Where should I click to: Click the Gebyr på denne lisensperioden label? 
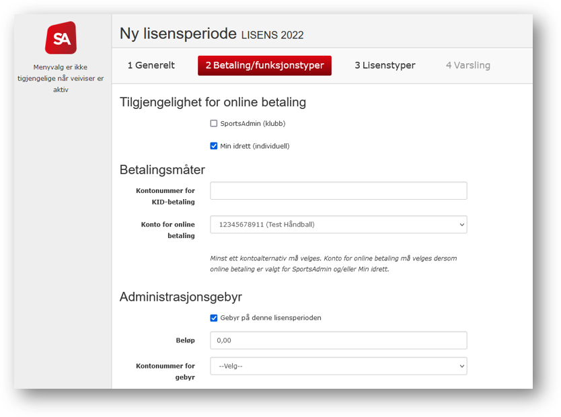point(270,318)
